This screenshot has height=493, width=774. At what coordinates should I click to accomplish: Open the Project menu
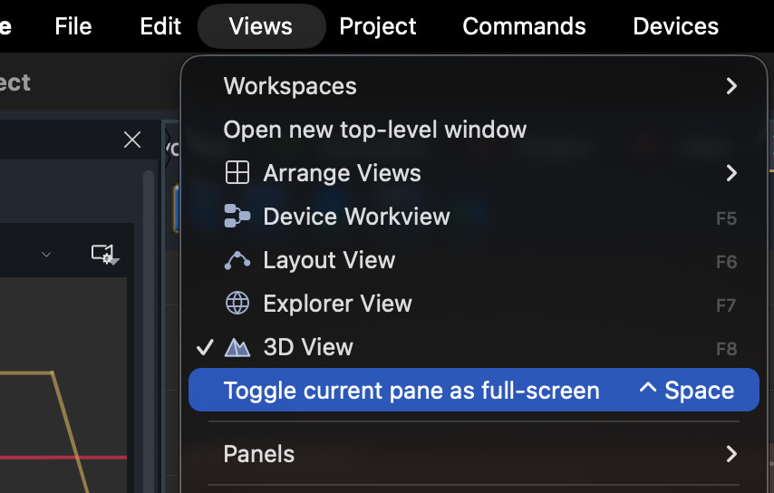[378, 26]
